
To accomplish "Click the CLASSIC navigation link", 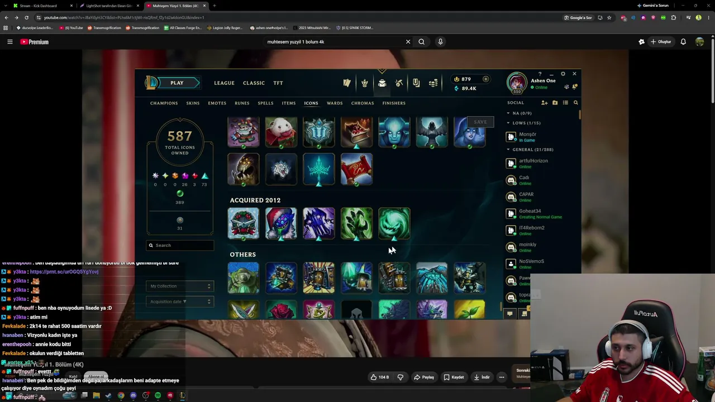I will (x=254, y=83).
